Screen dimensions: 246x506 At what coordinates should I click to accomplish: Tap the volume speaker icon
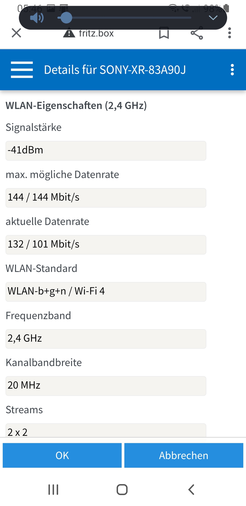[x=37, y=18]
